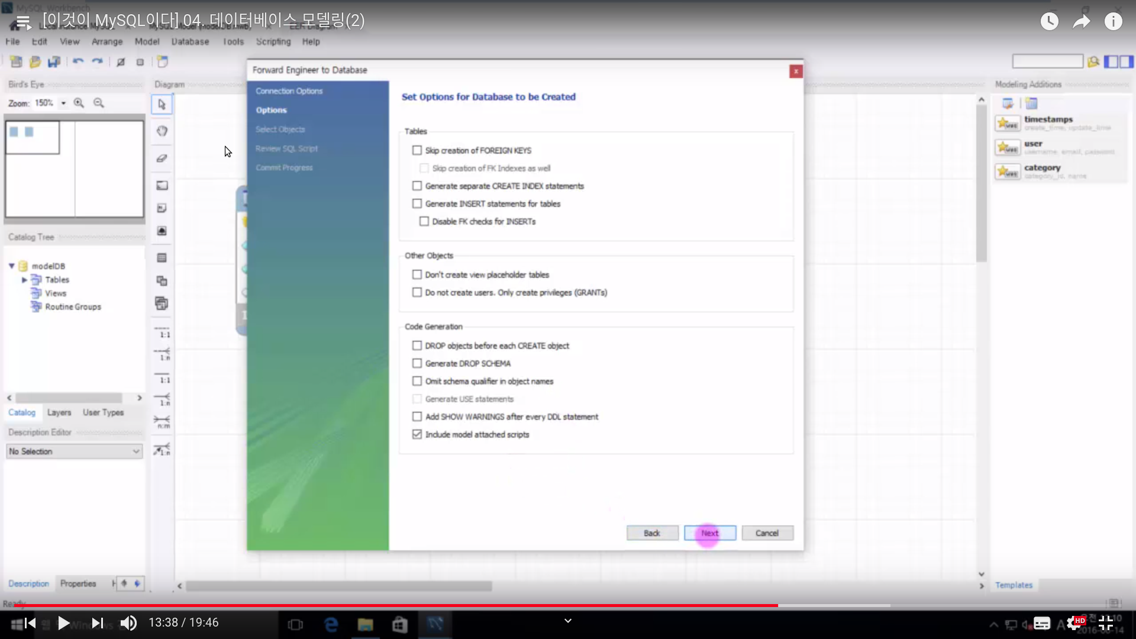Image resolution: width=1136 pixels, height=639 pixels.
Task: Open the Zoom 150% dropdown
Action: point(63,103)
